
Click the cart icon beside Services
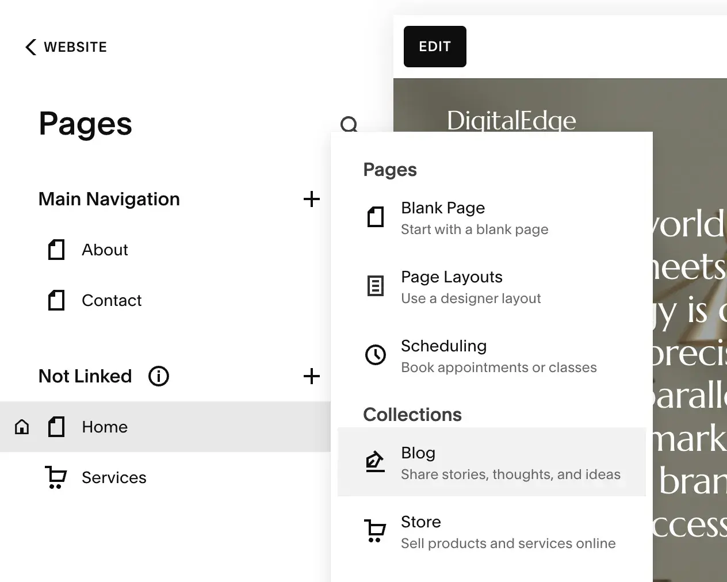click(56, 477)
